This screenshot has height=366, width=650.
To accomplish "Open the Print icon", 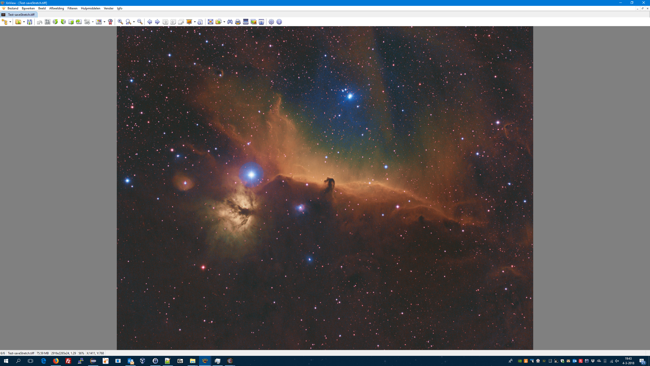I will coord(238,22).
